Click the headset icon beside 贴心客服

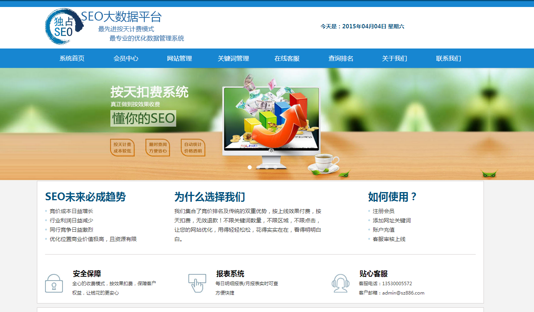coord(341,283)
